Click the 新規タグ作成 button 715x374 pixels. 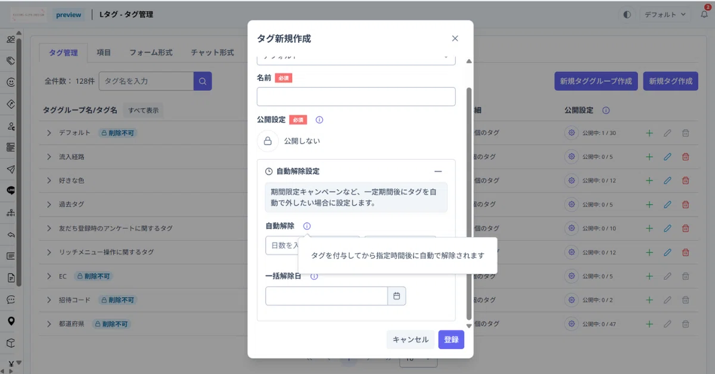pos(670,81)
